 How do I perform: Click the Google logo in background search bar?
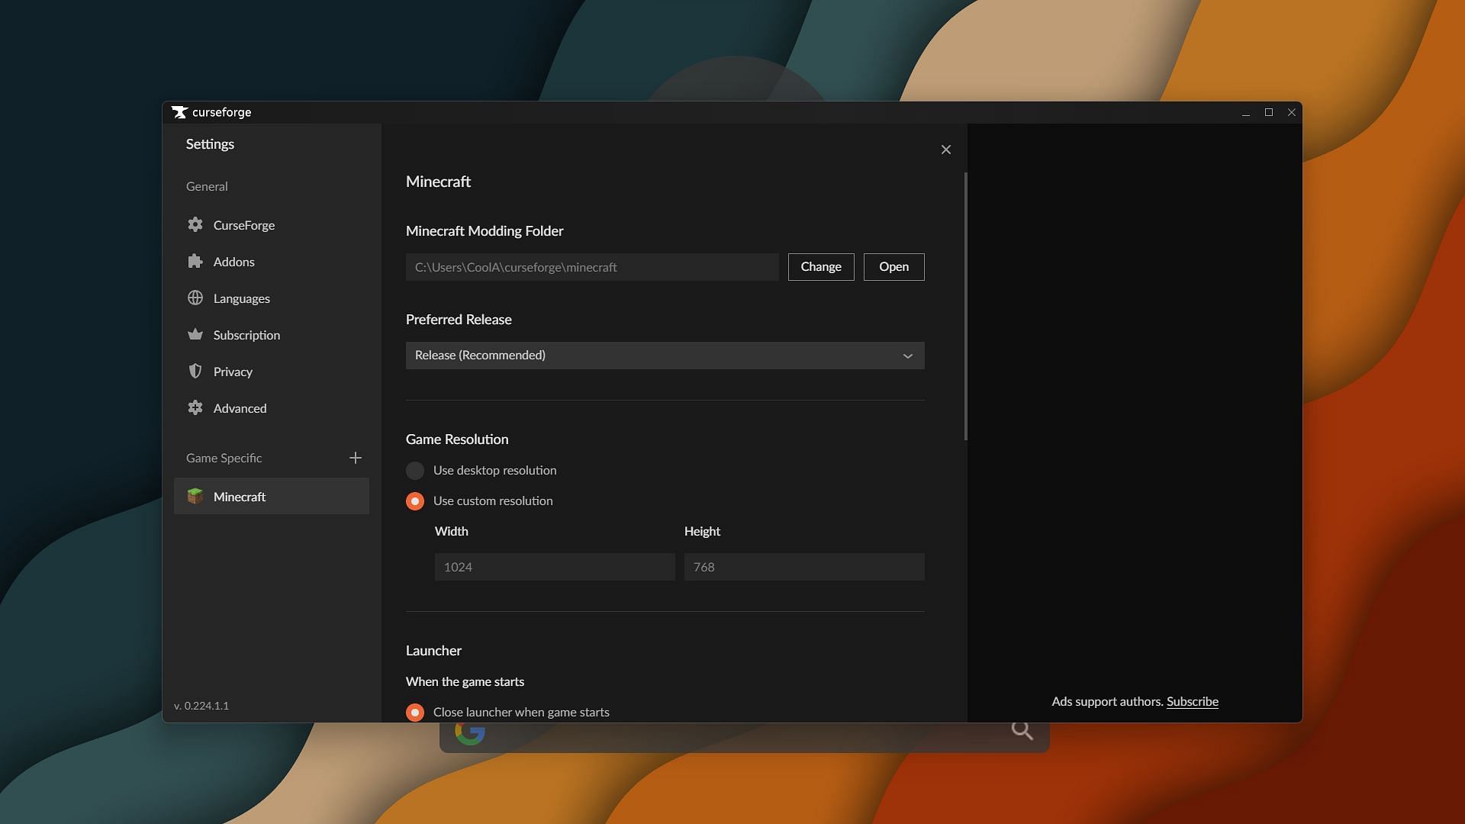[x=470, y=733]
